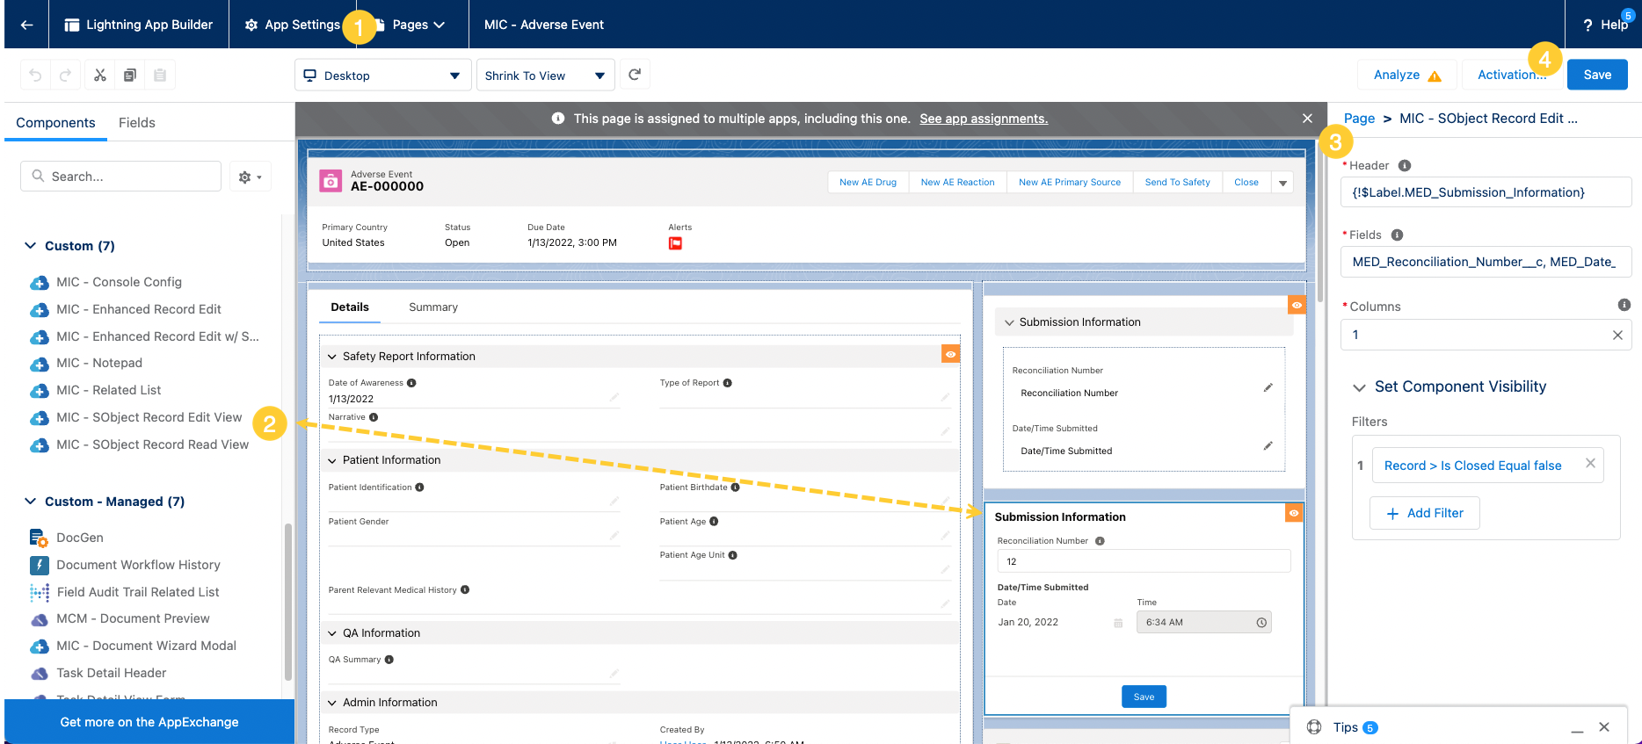Switch to the Fields tab
The image size is (1642, 744).
(x=136, y=123)
